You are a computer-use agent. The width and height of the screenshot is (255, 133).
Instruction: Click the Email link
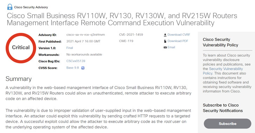click(x=171, y=47)
